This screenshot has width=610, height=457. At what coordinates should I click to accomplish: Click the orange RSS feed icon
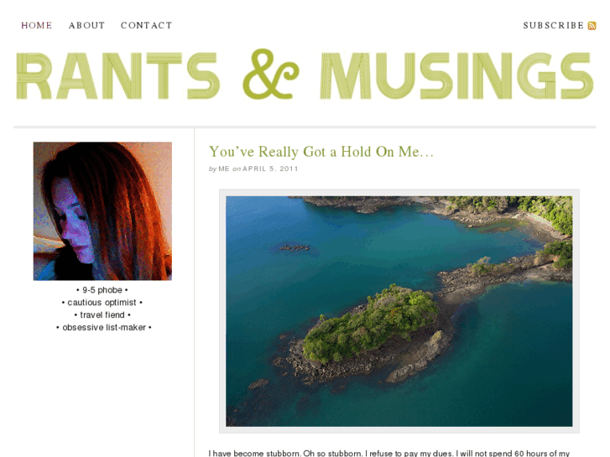coord(592,26)
